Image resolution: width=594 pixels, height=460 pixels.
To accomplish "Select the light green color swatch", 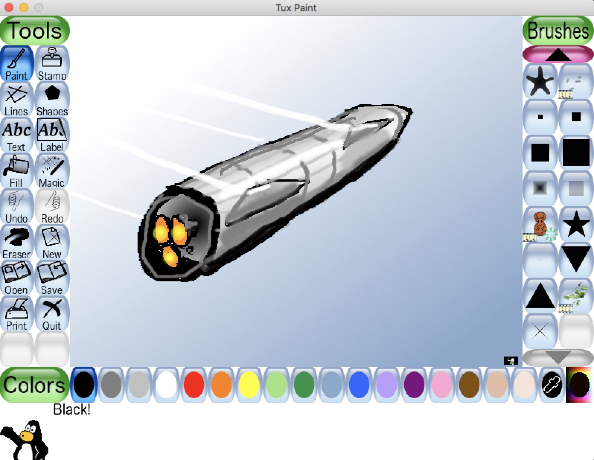I will 277,384.
